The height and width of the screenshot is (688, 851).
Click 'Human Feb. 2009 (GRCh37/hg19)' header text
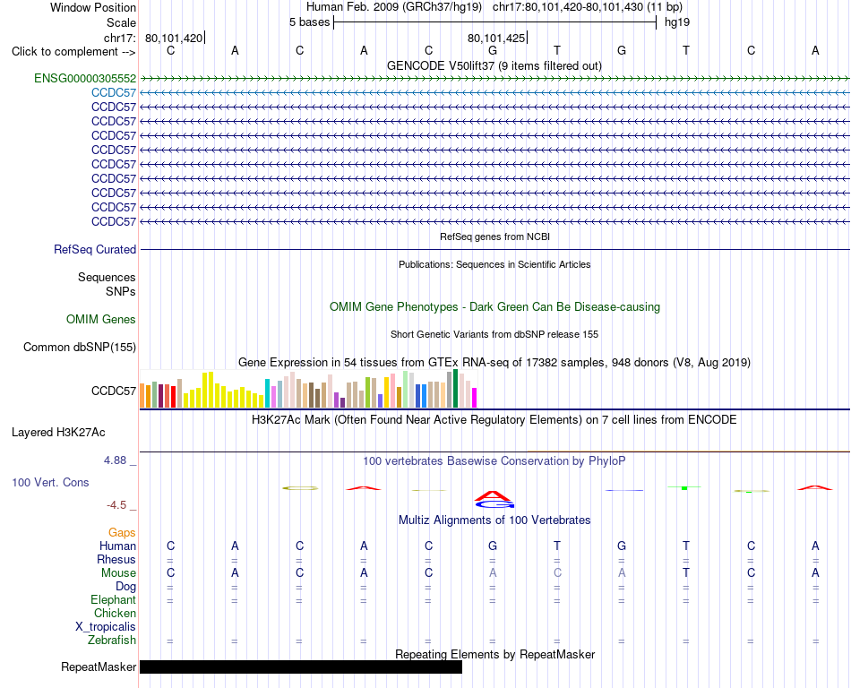tap(394, 7)
